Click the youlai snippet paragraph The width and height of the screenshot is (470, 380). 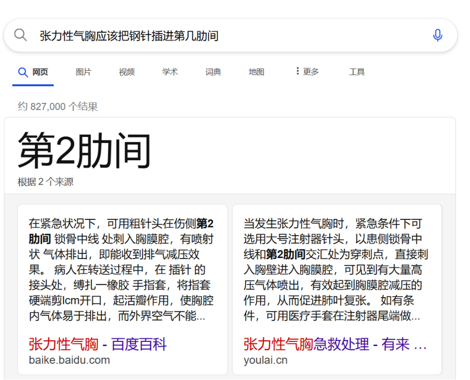coord(336,270)
